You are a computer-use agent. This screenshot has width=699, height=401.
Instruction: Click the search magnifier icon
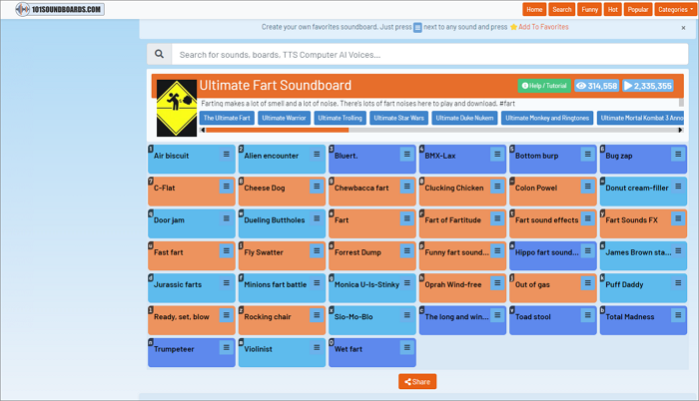pos(159,54)
